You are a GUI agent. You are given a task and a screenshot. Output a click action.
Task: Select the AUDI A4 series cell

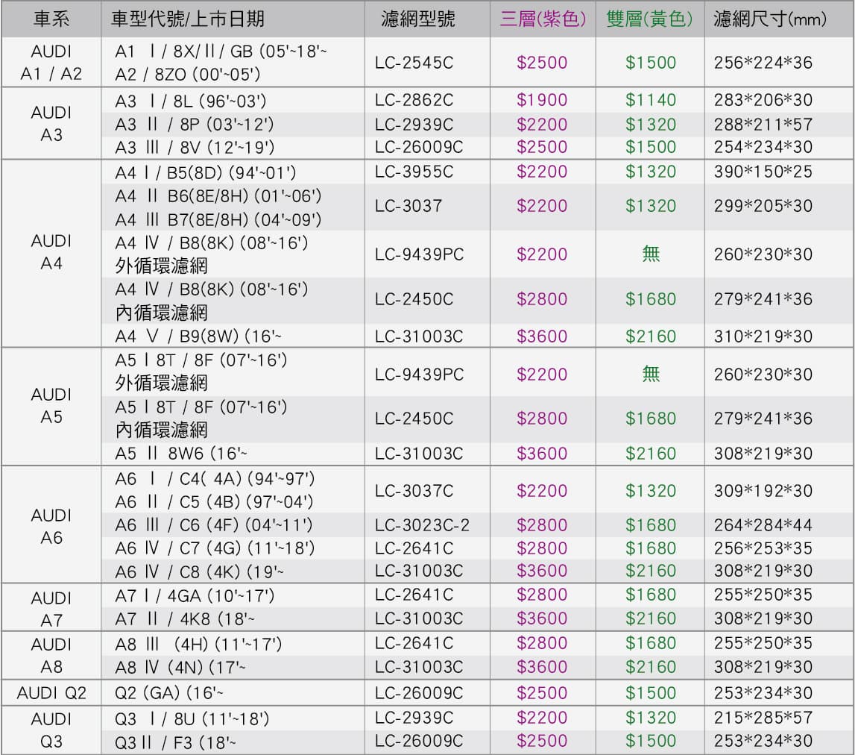pyautogui.click(x=51, y=252)
